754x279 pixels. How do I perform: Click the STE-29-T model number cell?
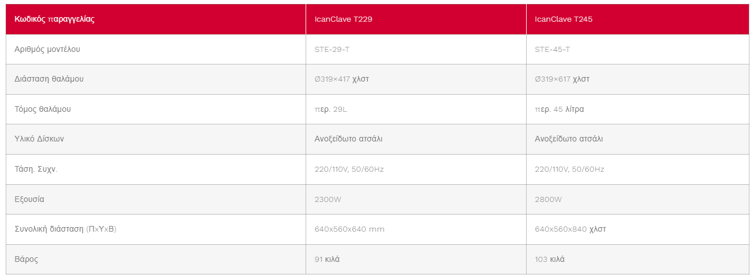[x=416, y=49]
